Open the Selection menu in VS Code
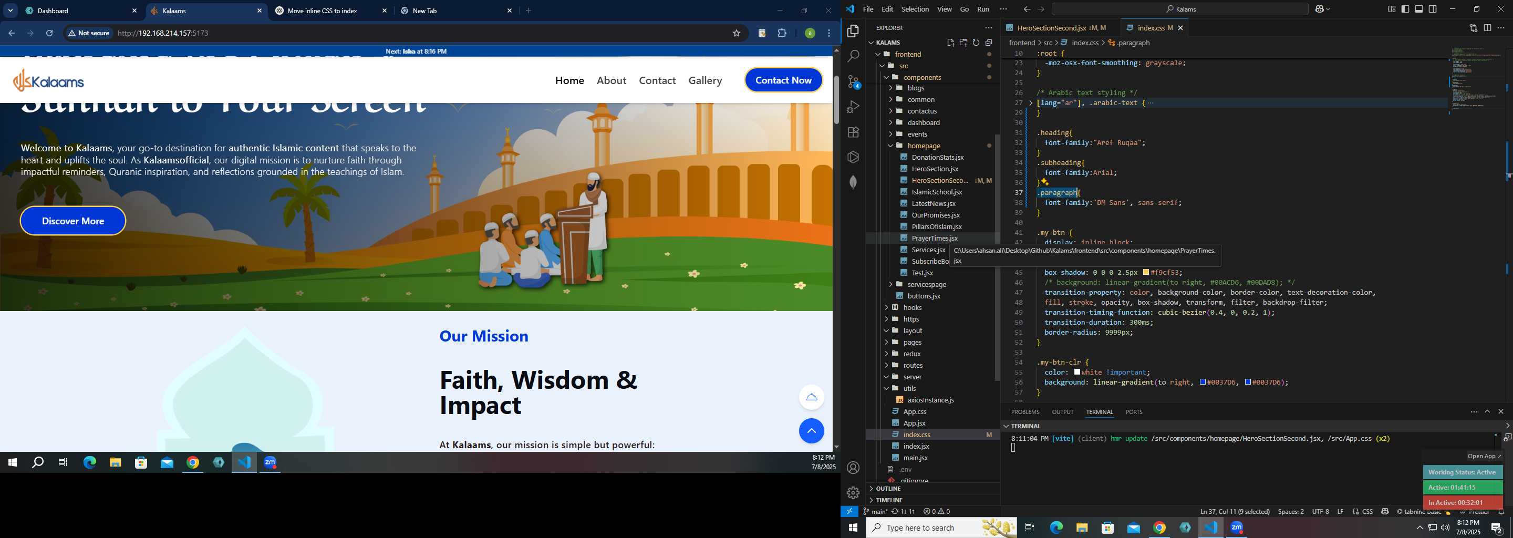 (915, 9)
